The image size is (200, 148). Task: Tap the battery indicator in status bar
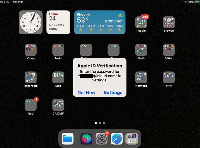[x=197, y=2]
